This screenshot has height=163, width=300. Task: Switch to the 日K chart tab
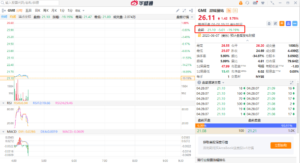[x=37, y=10]
